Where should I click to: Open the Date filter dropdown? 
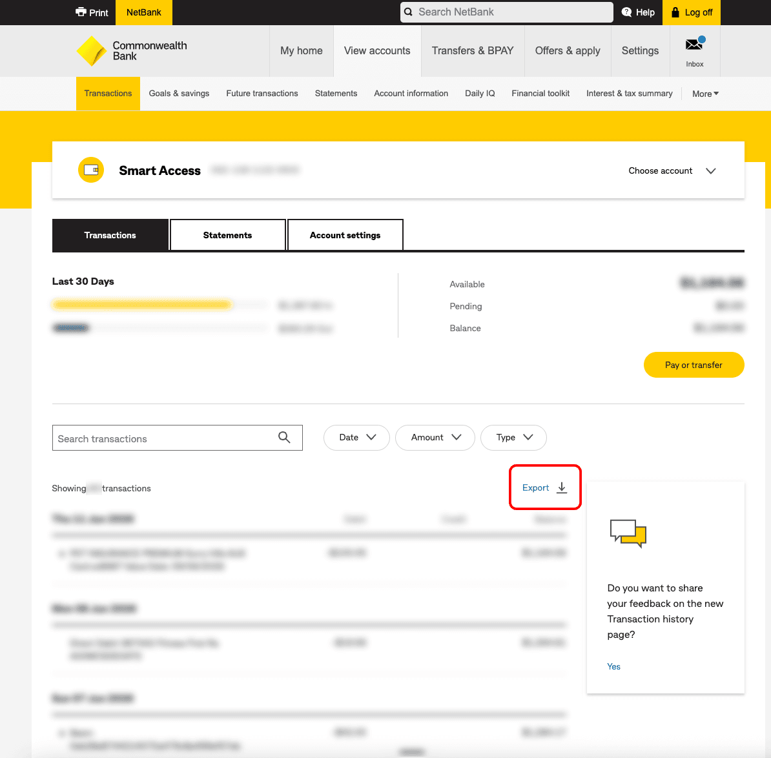coord(356,438)
